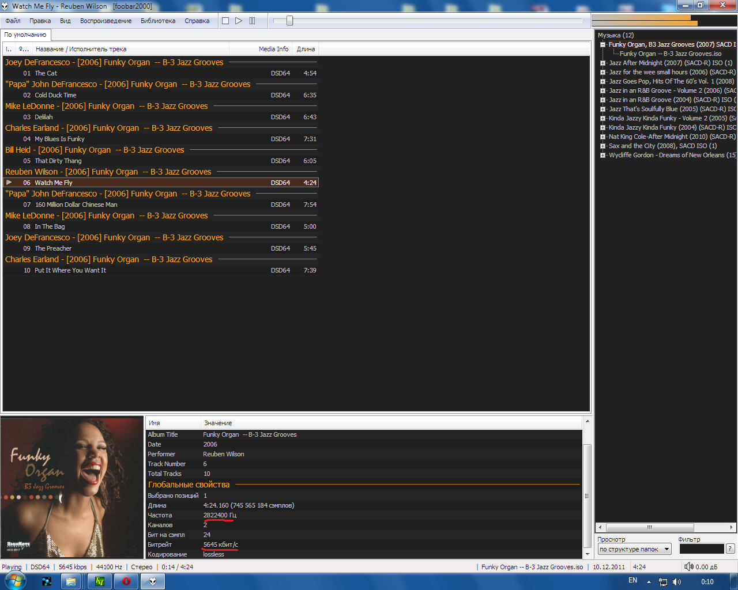Collapse the Funky Organ, B3 Jazz Grooves folder
738x590 pixels.
click(x=603, y=44)
